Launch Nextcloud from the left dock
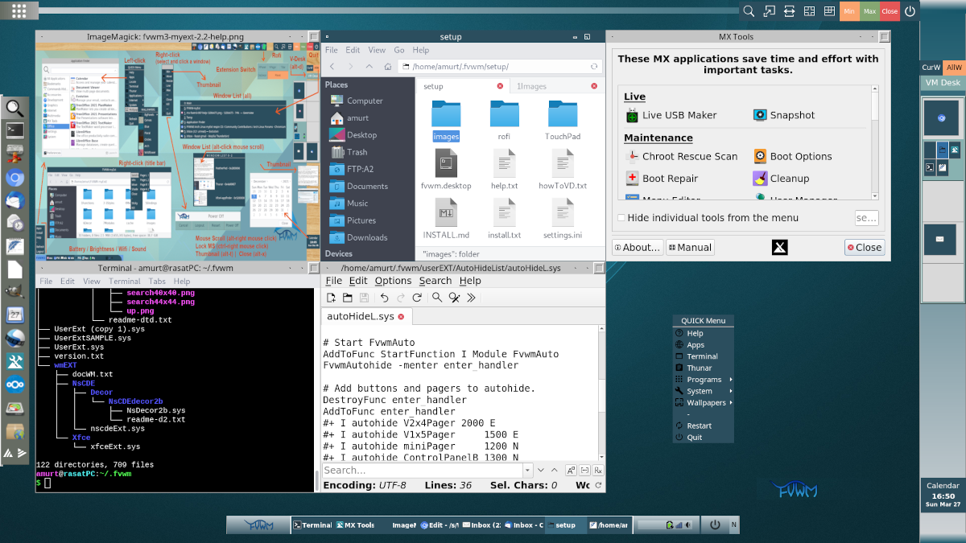966x543 pixels. point(14,385)
